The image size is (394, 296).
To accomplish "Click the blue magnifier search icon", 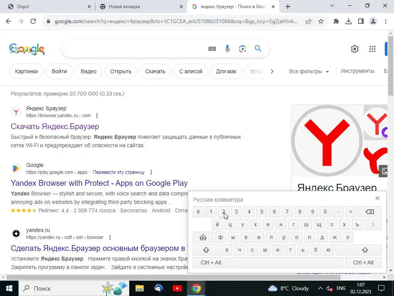I will tap(258, 48).
